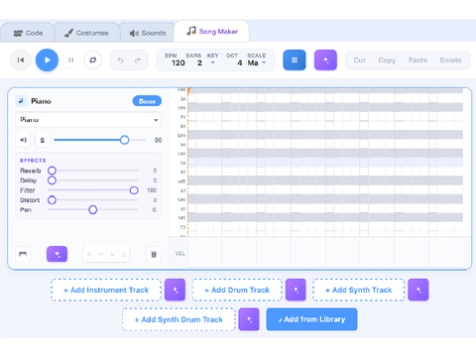Screen dimensions: 476x357
Task: Click the Filter value 100
Action: click(x=152, y=190)
